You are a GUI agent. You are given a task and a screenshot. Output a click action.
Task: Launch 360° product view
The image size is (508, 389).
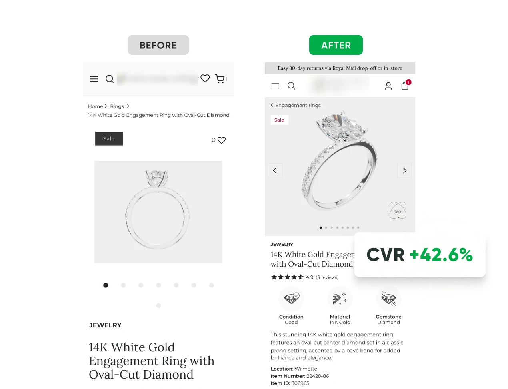coord(398,211)
